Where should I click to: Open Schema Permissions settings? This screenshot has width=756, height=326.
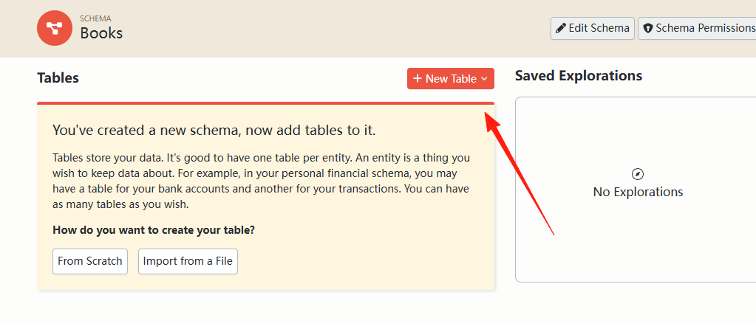pos(697,29)
